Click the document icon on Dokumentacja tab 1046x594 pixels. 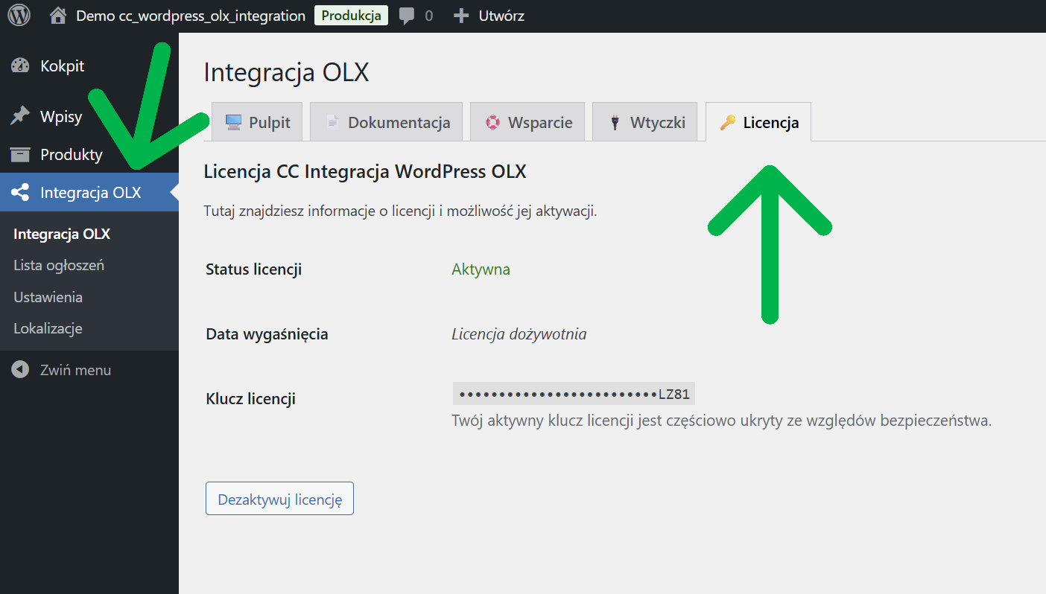coord(333,123)
